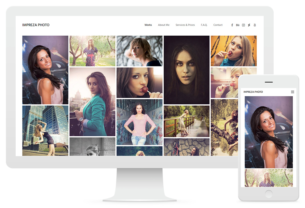Open Services & Prices in navigation

(x=185, y=25)
